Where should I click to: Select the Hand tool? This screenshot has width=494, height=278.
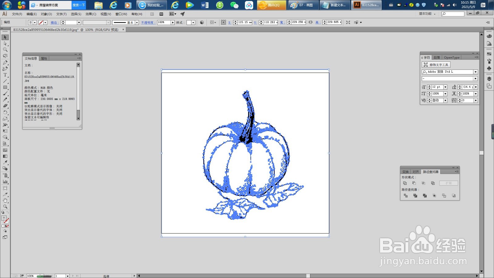(5, 200)
